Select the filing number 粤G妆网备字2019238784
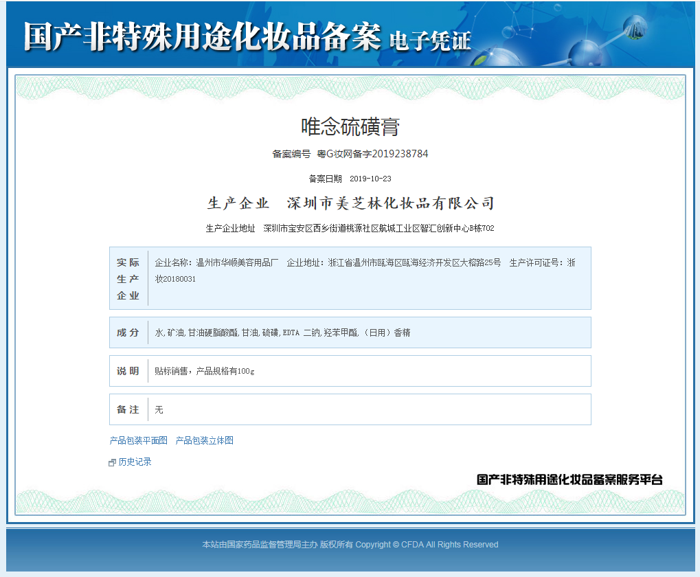The image size is (700, 577). [372, 154]
